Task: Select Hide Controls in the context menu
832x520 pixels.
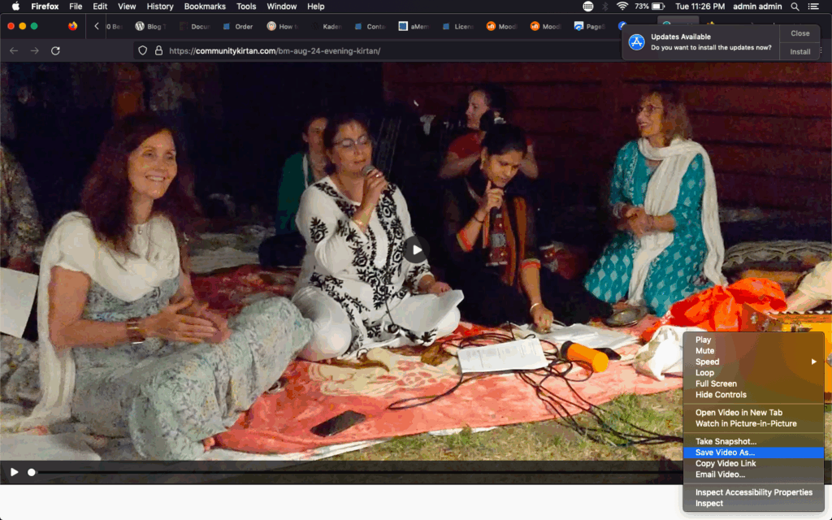Action: (x=720, y=395)
